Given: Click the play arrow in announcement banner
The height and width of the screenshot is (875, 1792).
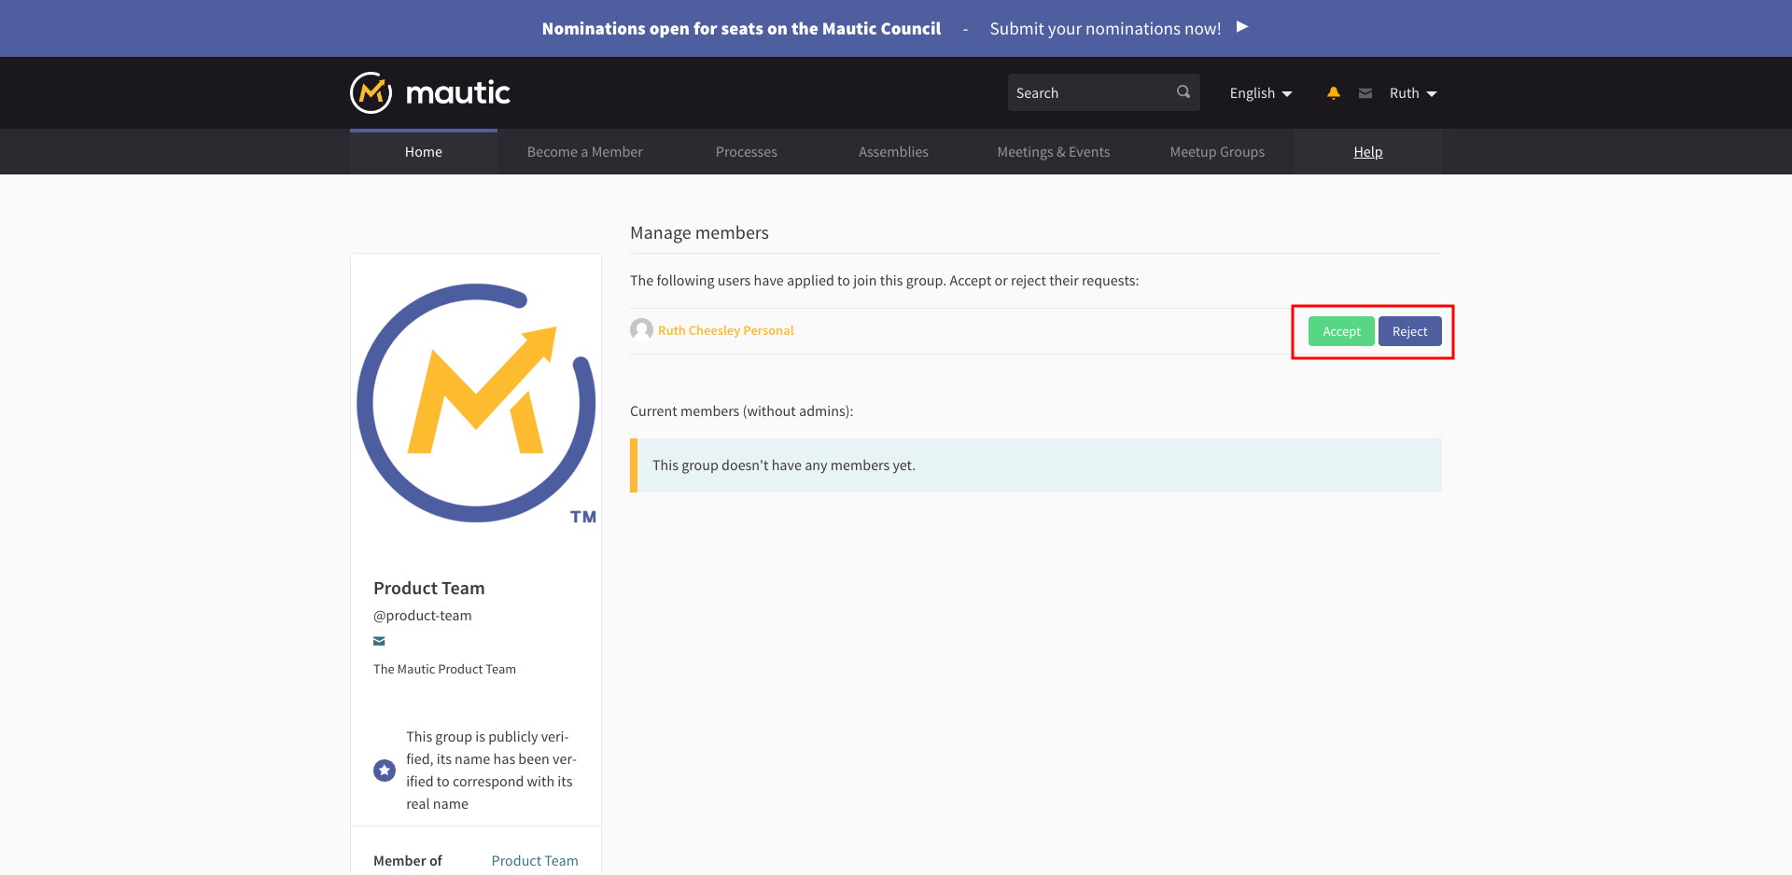Looking at the screenshot, I should (x=1242, y=27).
